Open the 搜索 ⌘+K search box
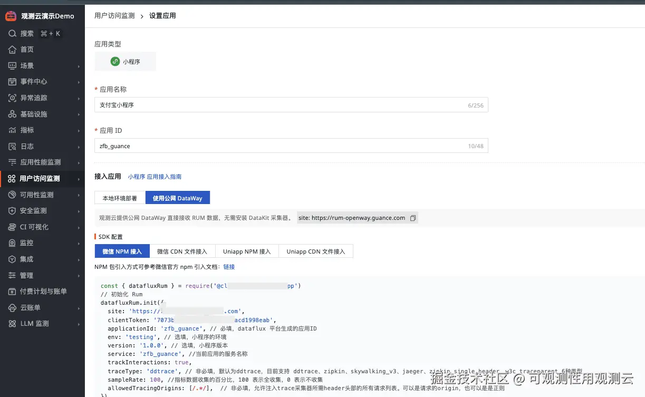645x397 pixels. pyautogui.click(x=42, y=34)
